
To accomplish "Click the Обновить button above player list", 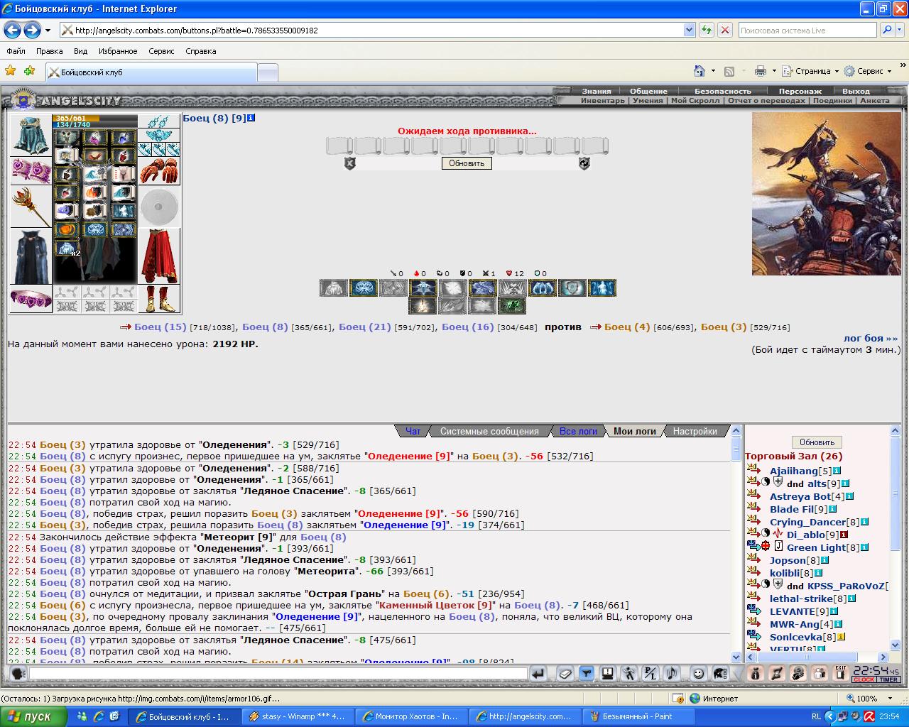I will 817,442.
